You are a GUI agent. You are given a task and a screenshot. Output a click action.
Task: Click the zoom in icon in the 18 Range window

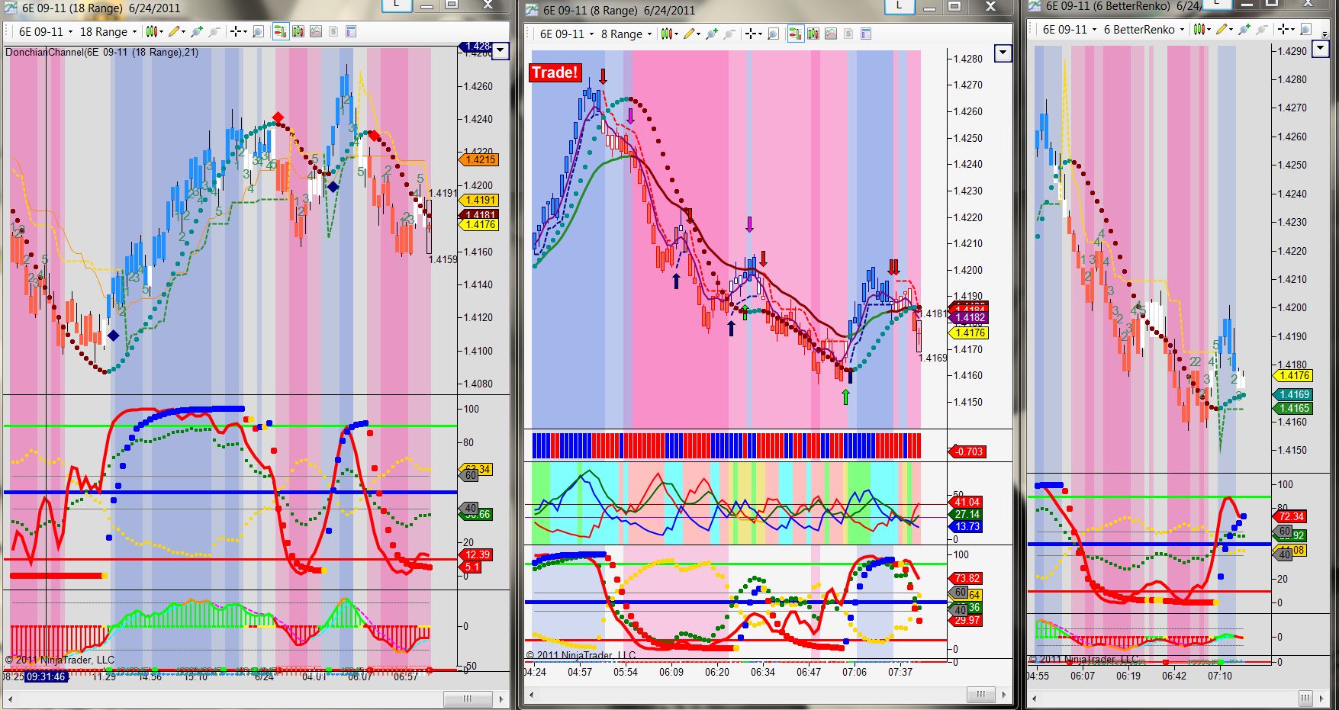(197, 32)
